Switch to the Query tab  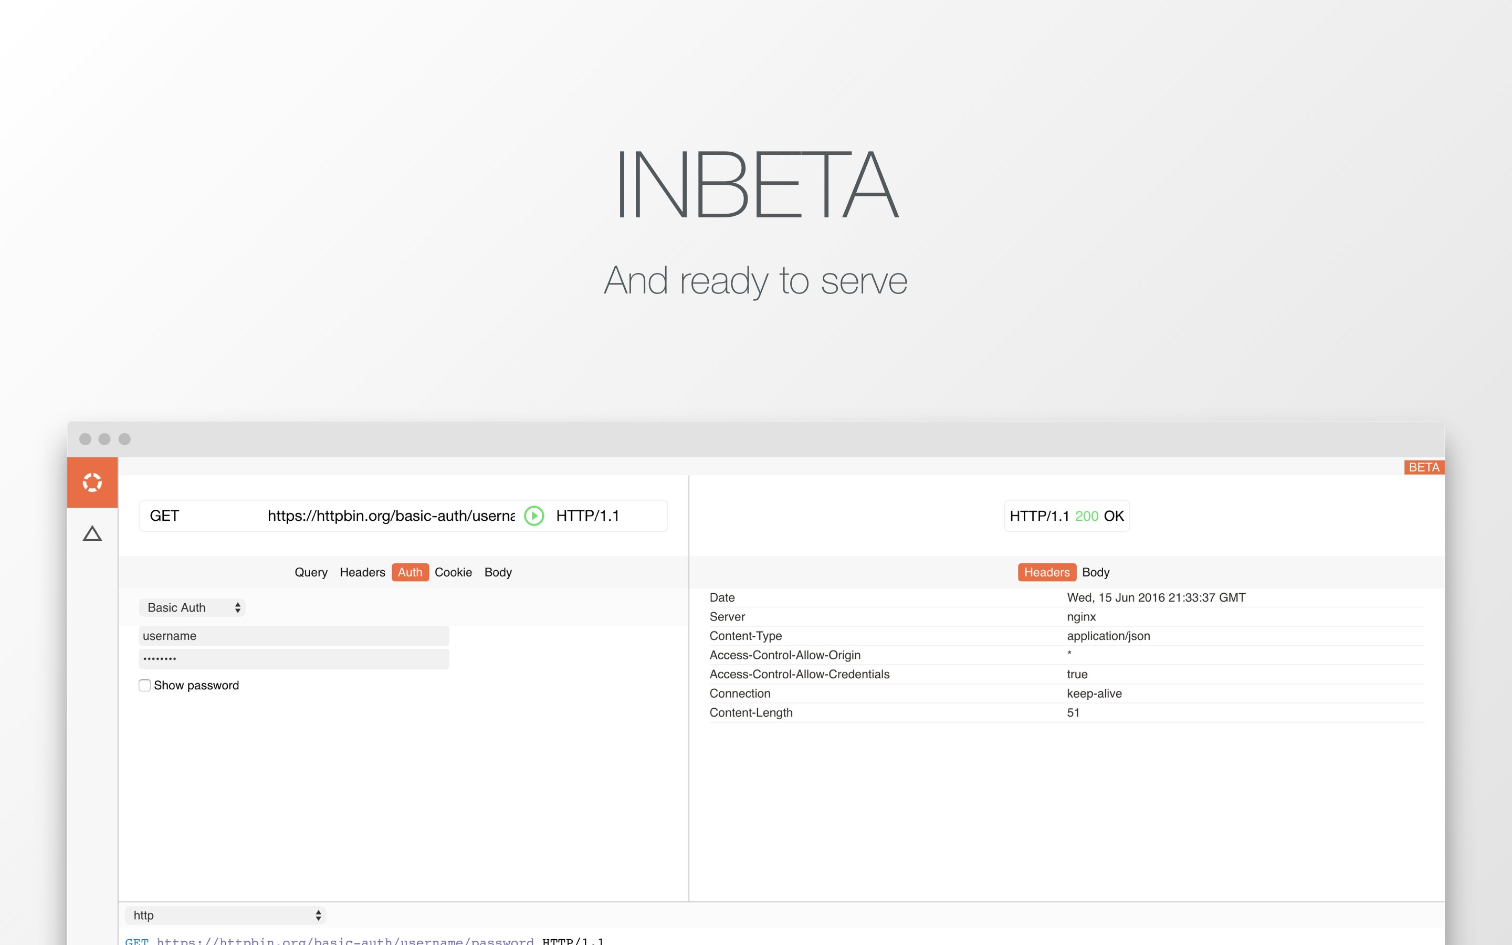(x=311, y=572)
